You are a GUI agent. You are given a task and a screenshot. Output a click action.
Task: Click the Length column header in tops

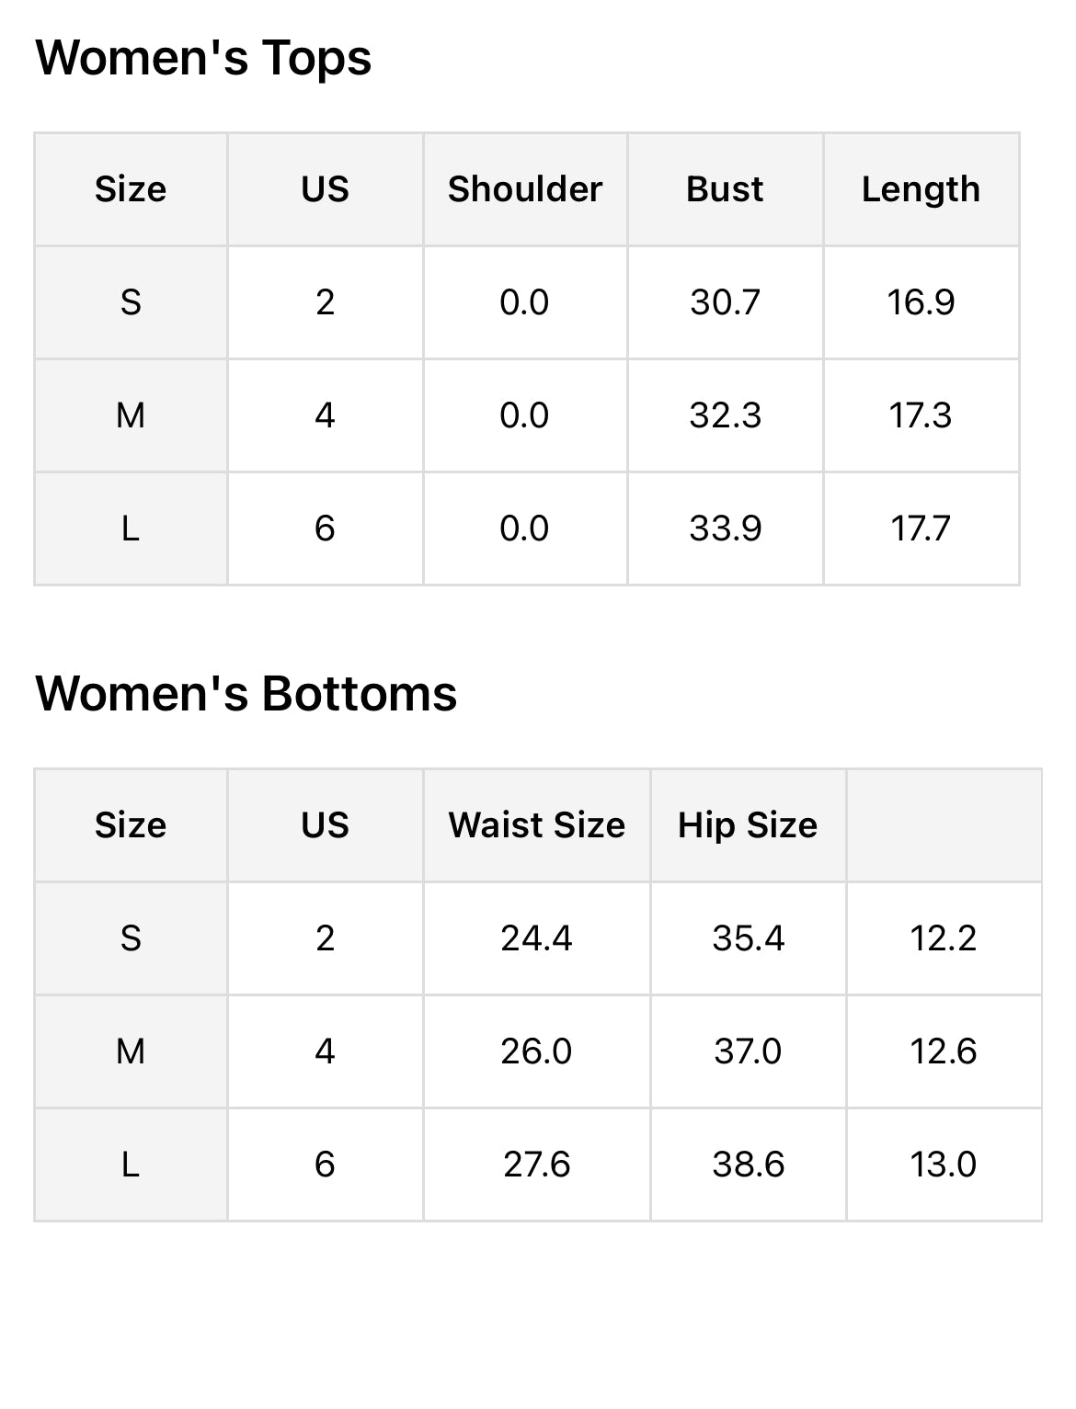click(x=921, y=189)
